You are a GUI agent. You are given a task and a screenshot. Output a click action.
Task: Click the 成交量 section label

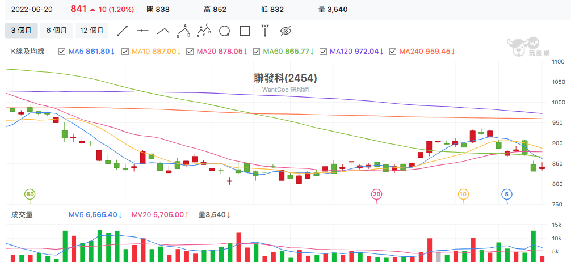tap(22, 215)
